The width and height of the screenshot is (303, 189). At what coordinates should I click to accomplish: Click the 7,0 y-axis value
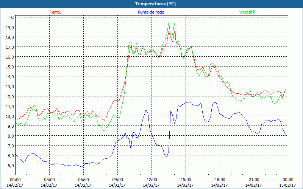tap(11, 146)
